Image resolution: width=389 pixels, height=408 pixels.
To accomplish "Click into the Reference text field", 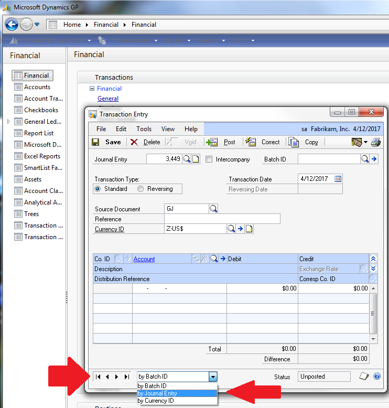I will pos(222,219).
